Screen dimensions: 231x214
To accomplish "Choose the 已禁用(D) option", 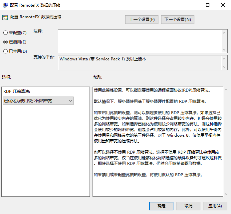I will pyautogui.click(x=5, y=51).
